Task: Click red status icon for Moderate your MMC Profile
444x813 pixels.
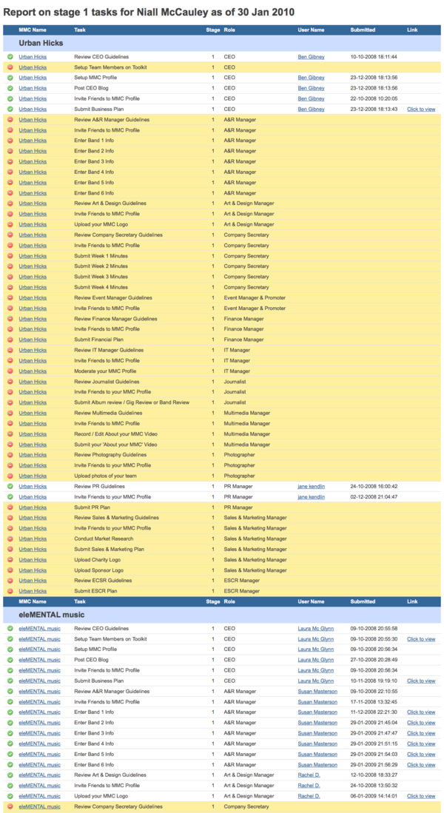Action: 10,371
